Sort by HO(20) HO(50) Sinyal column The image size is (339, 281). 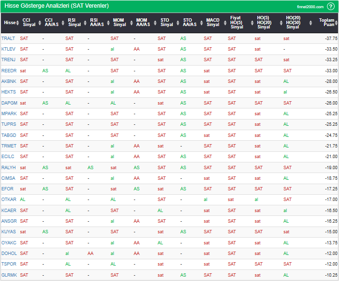(293, 22)
